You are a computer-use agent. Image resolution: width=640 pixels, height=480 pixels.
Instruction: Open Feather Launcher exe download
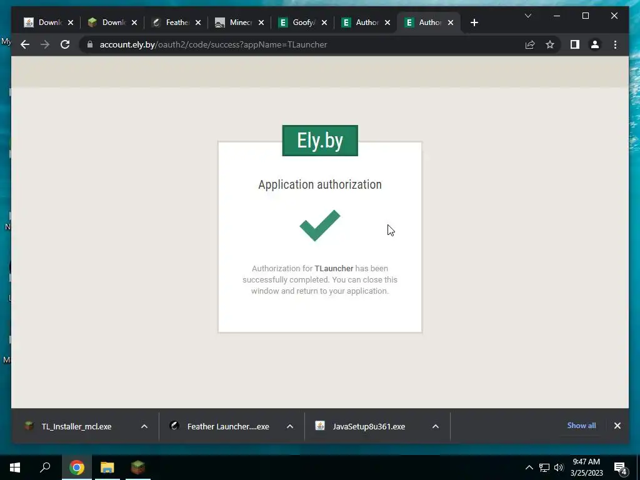227,426
